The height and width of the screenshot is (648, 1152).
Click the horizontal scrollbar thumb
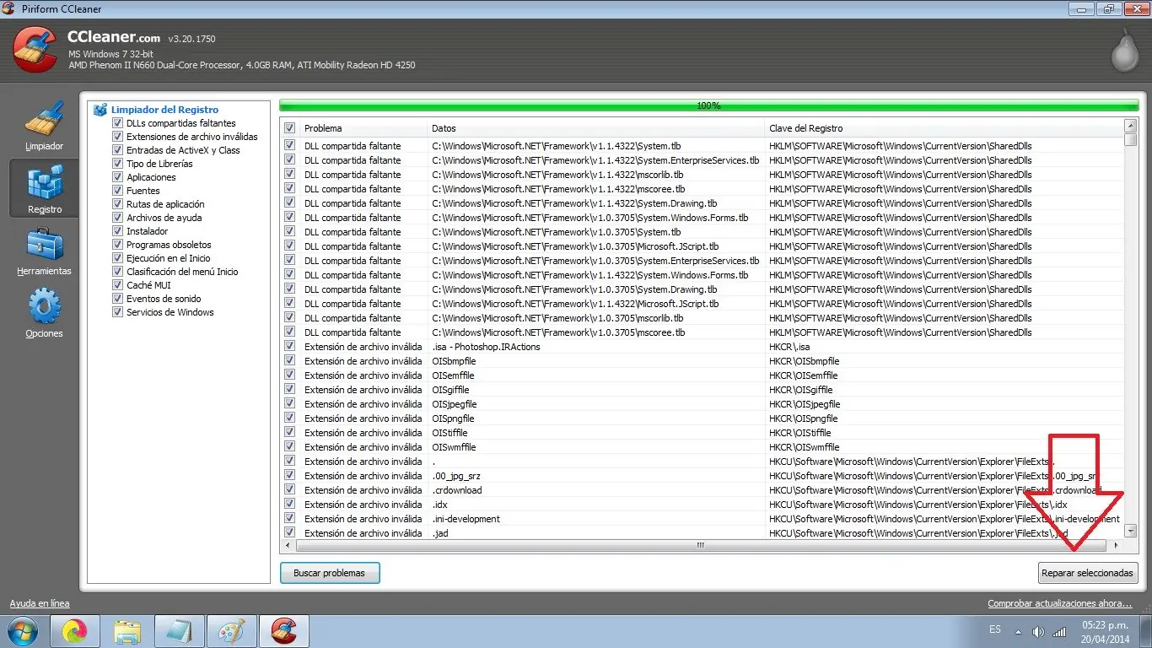point(699,546)
